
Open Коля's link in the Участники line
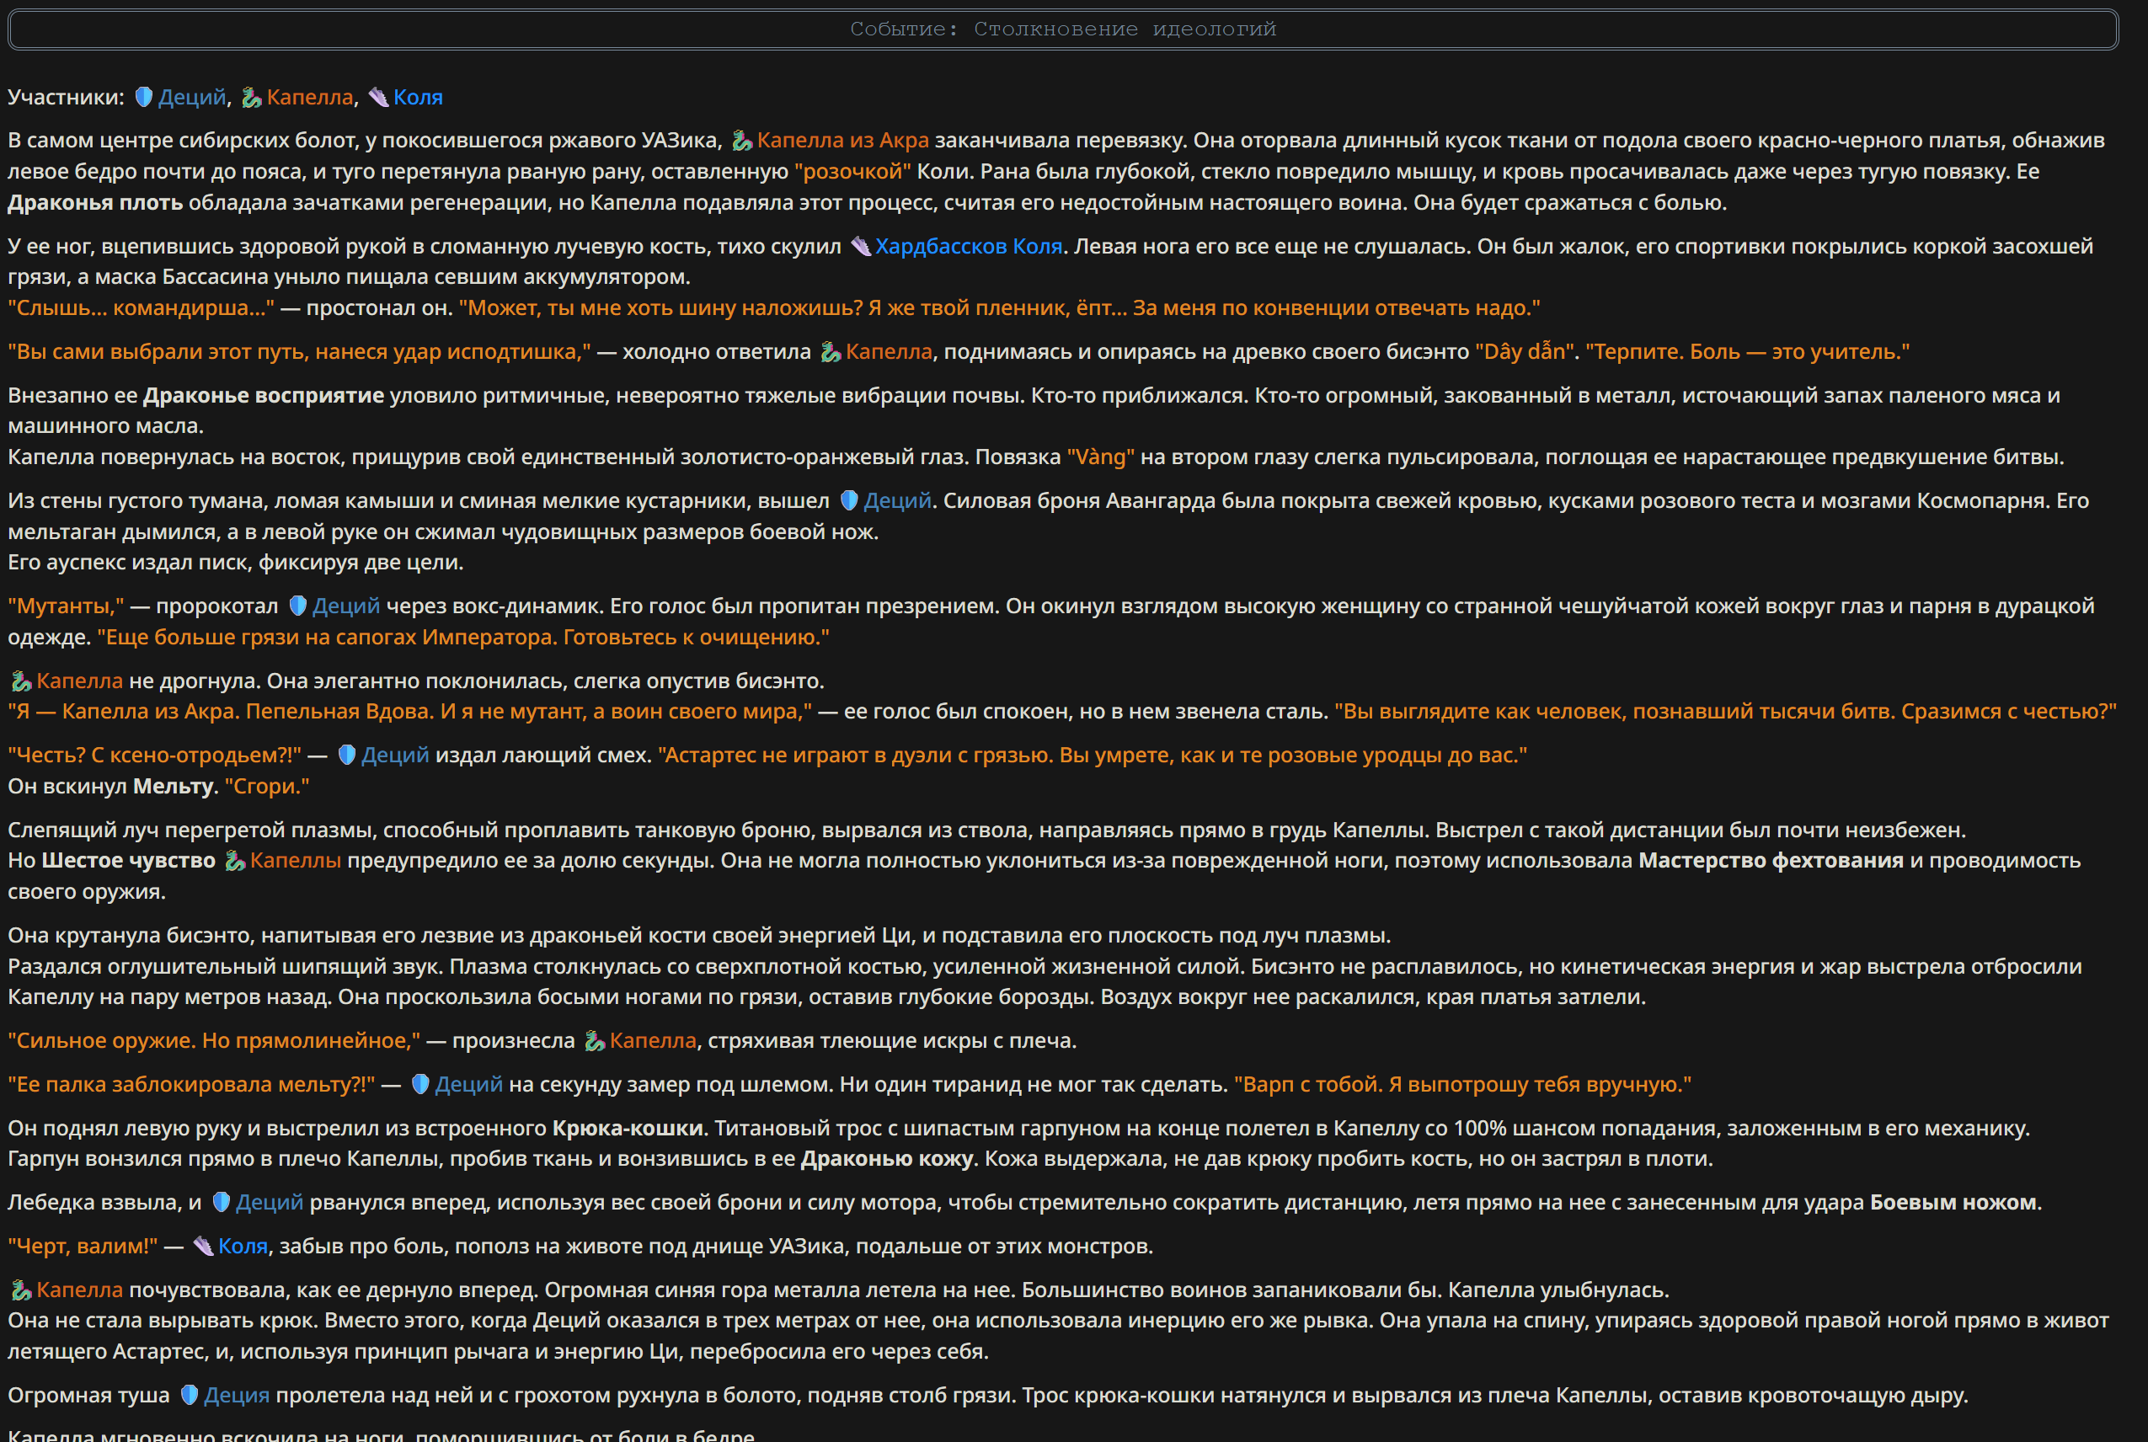(x=419, y=97)
